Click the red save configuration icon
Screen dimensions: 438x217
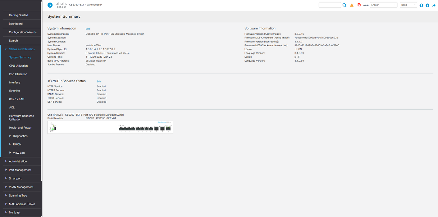tap(359, 5)
